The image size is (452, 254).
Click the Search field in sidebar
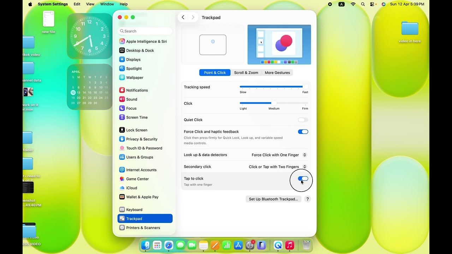[x=145, y=31]
